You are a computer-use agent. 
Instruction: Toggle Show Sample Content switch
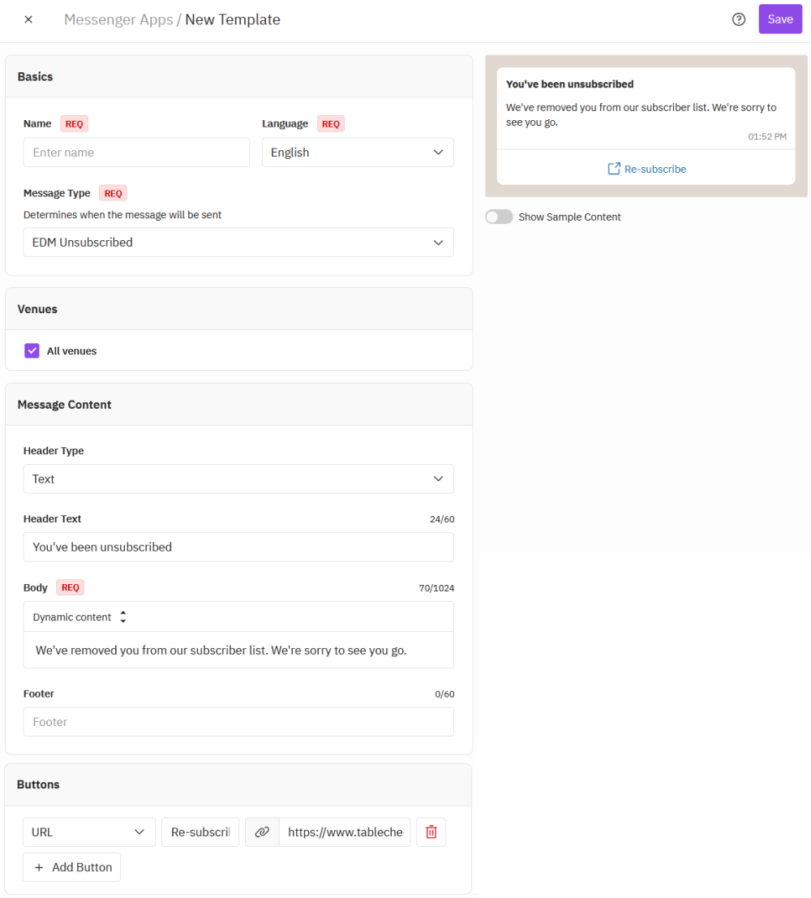tap(499, 217)
